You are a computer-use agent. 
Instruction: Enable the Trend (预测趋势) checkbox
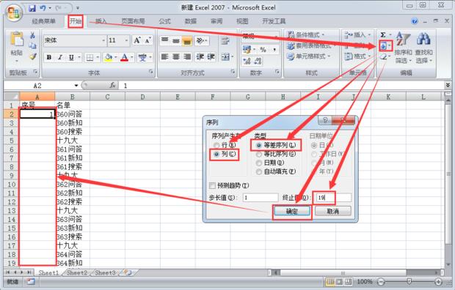(212, 185)
